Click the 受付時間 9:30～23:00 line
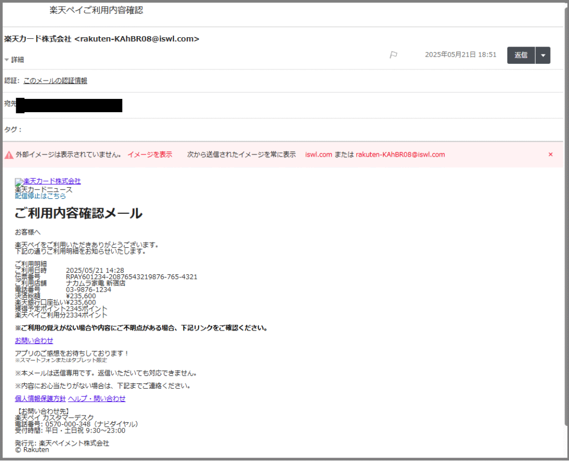Viewport: 569px width, 461px height. pos(70,430)
